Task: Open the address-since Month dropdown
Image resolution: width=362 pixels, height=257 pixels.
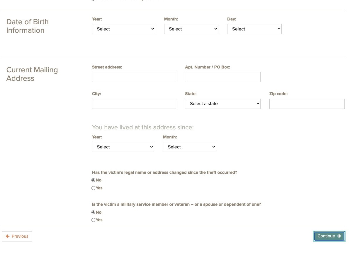Action: pos(189,147)
